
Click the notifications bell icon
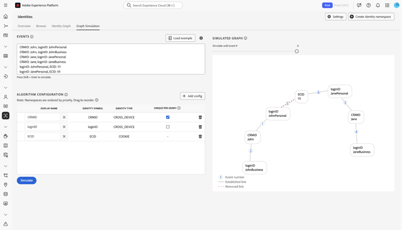(x=378, y=5)
